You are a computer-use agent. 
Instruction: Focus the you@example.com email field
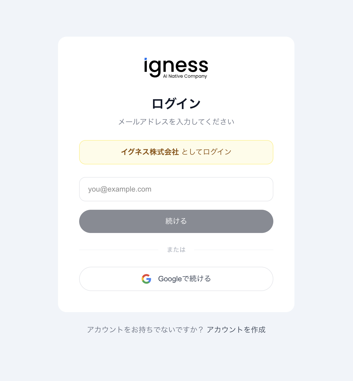coord(176,189)
